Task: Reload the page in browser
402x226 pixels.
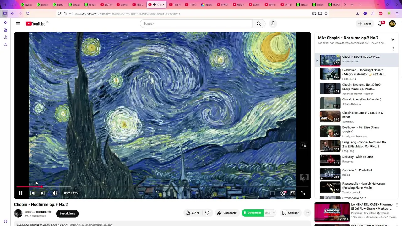Action: pos(28,13)
